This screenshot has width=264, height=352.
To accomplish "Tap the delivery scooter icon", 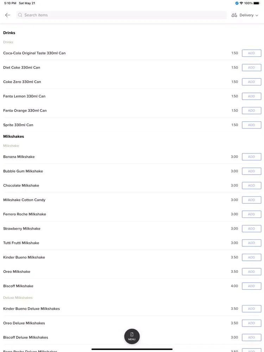I will [234, 15].
